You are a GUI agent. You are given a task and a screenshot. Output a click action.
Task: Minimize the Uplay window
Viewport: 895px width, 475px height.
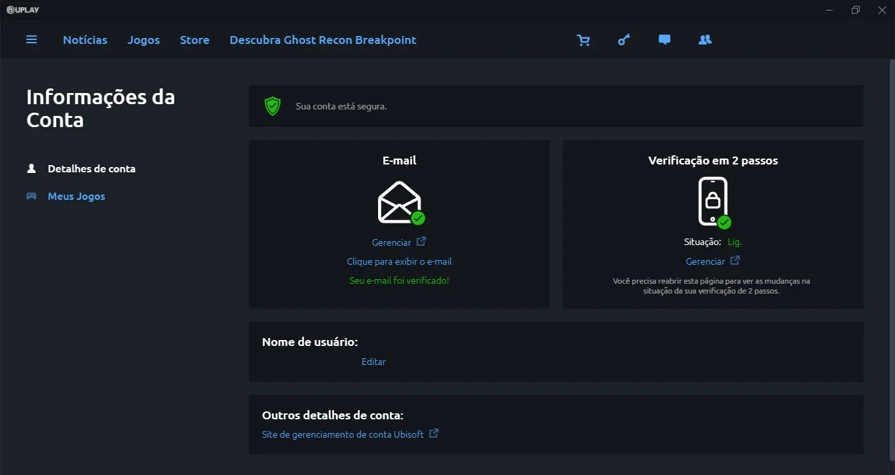click(x=830, y=10)
